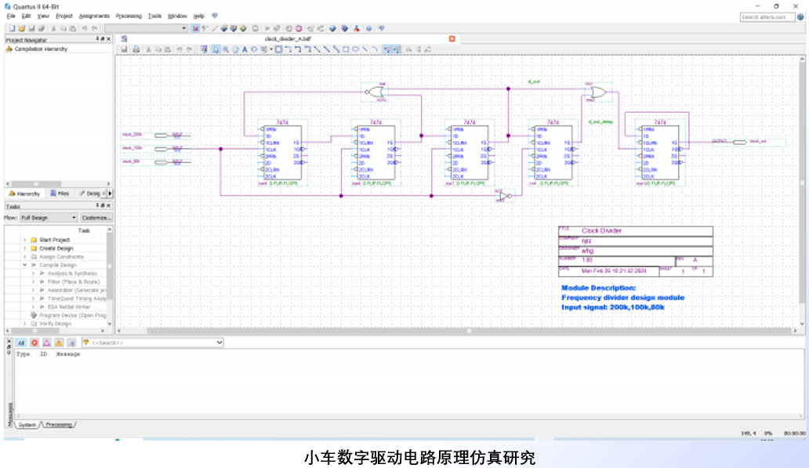Toggle the error messages filter
809x468 pixels.
click(x=34, y=343)
